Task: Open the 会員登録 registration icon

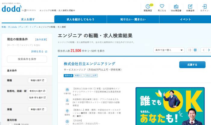Action: (190, 6)
